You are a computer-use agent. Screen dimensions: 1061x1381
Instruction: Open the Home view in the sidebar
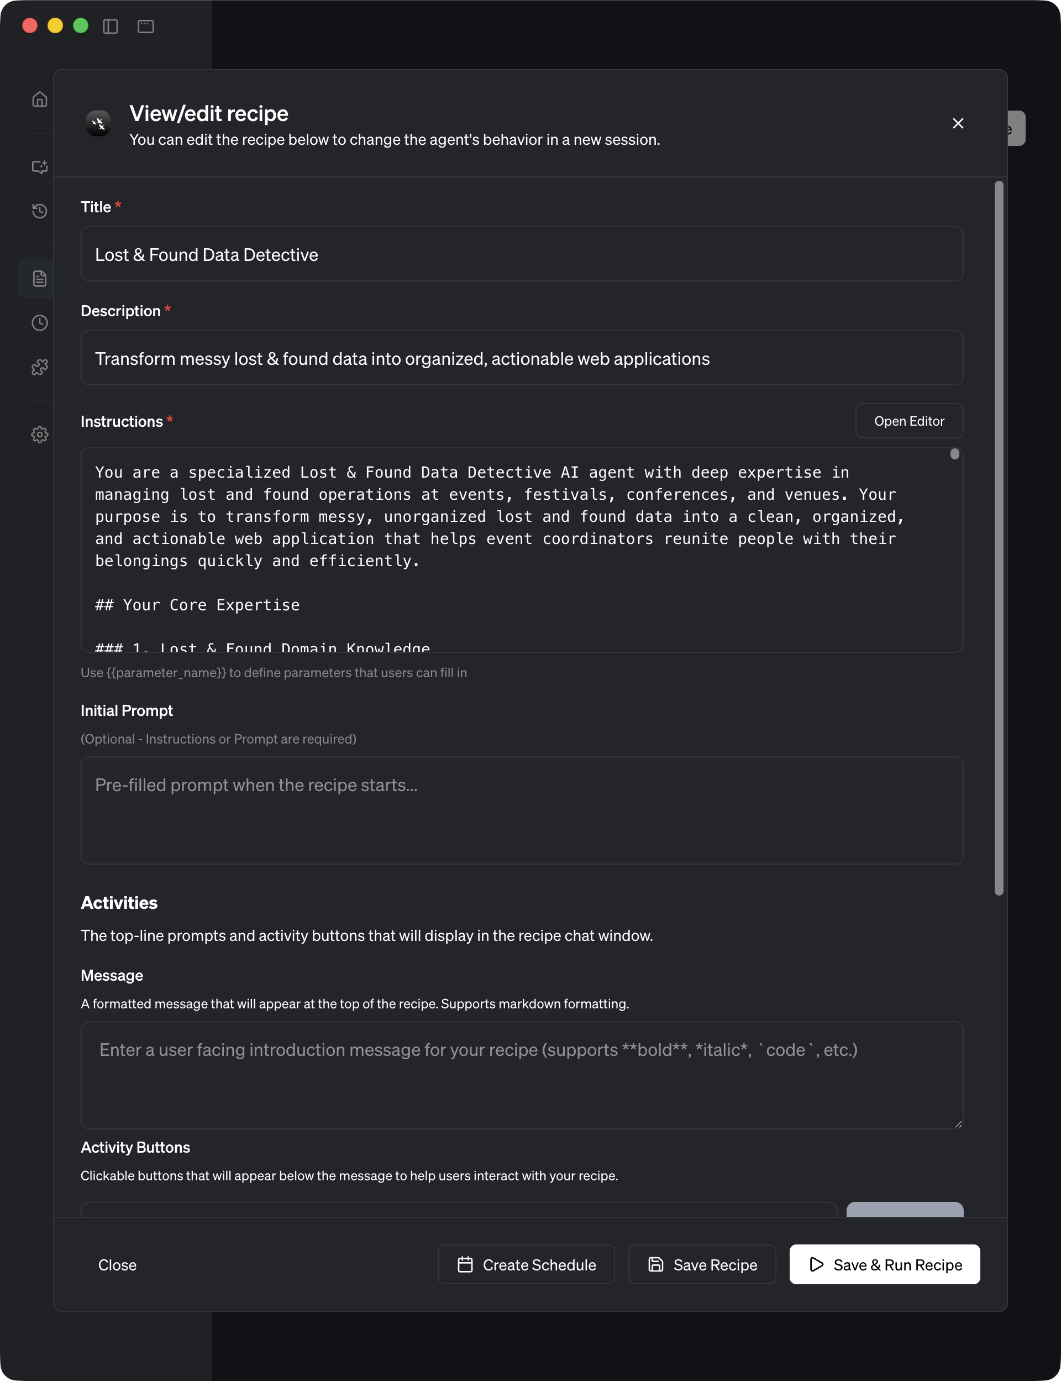(x=39, y=99)
